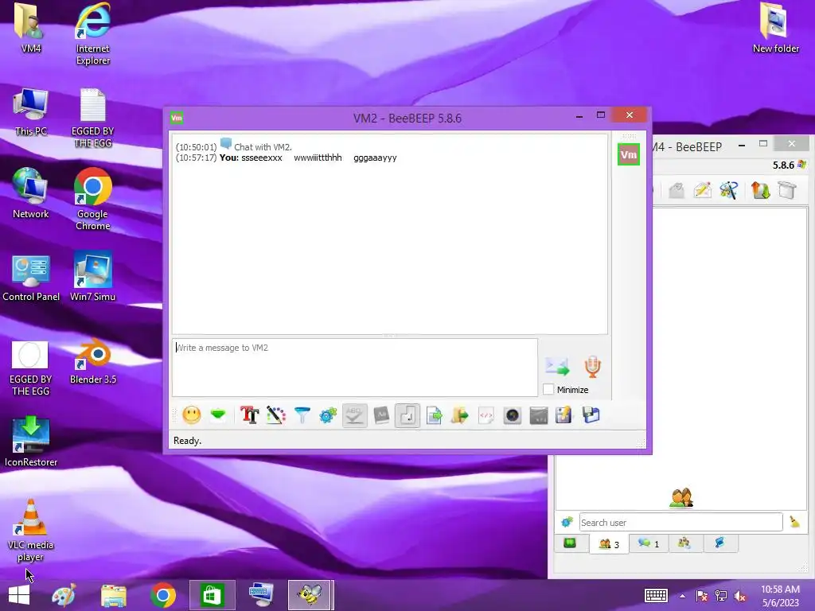Screen dimensions: 815x611
Task: Open the group chat tools icon in VM4 window
Action: (x=729, y=190)
